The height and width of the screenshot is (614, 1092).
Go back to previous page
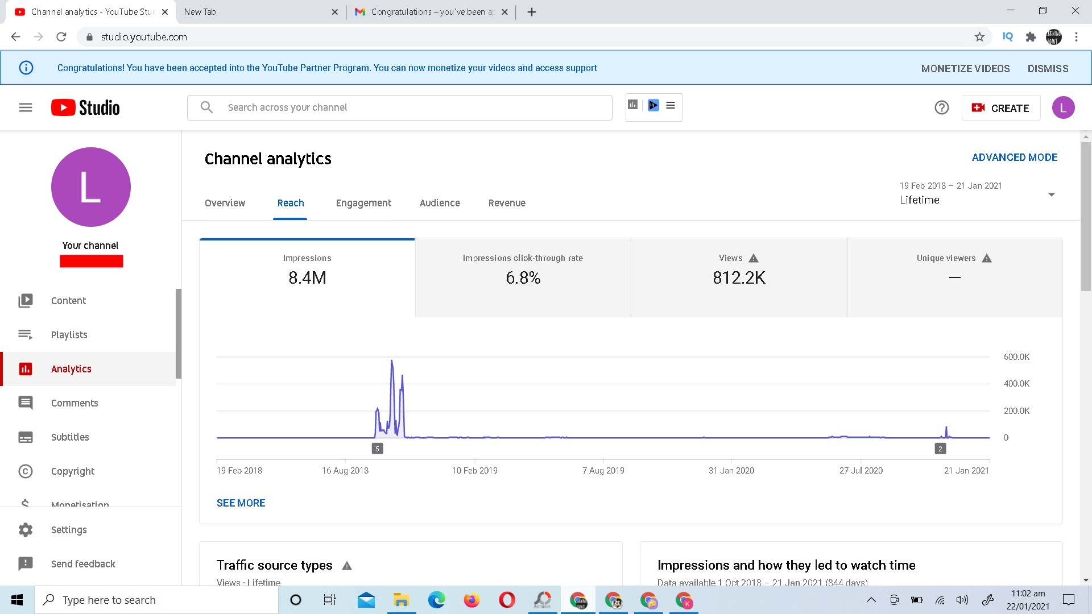(x=16, y=37)
